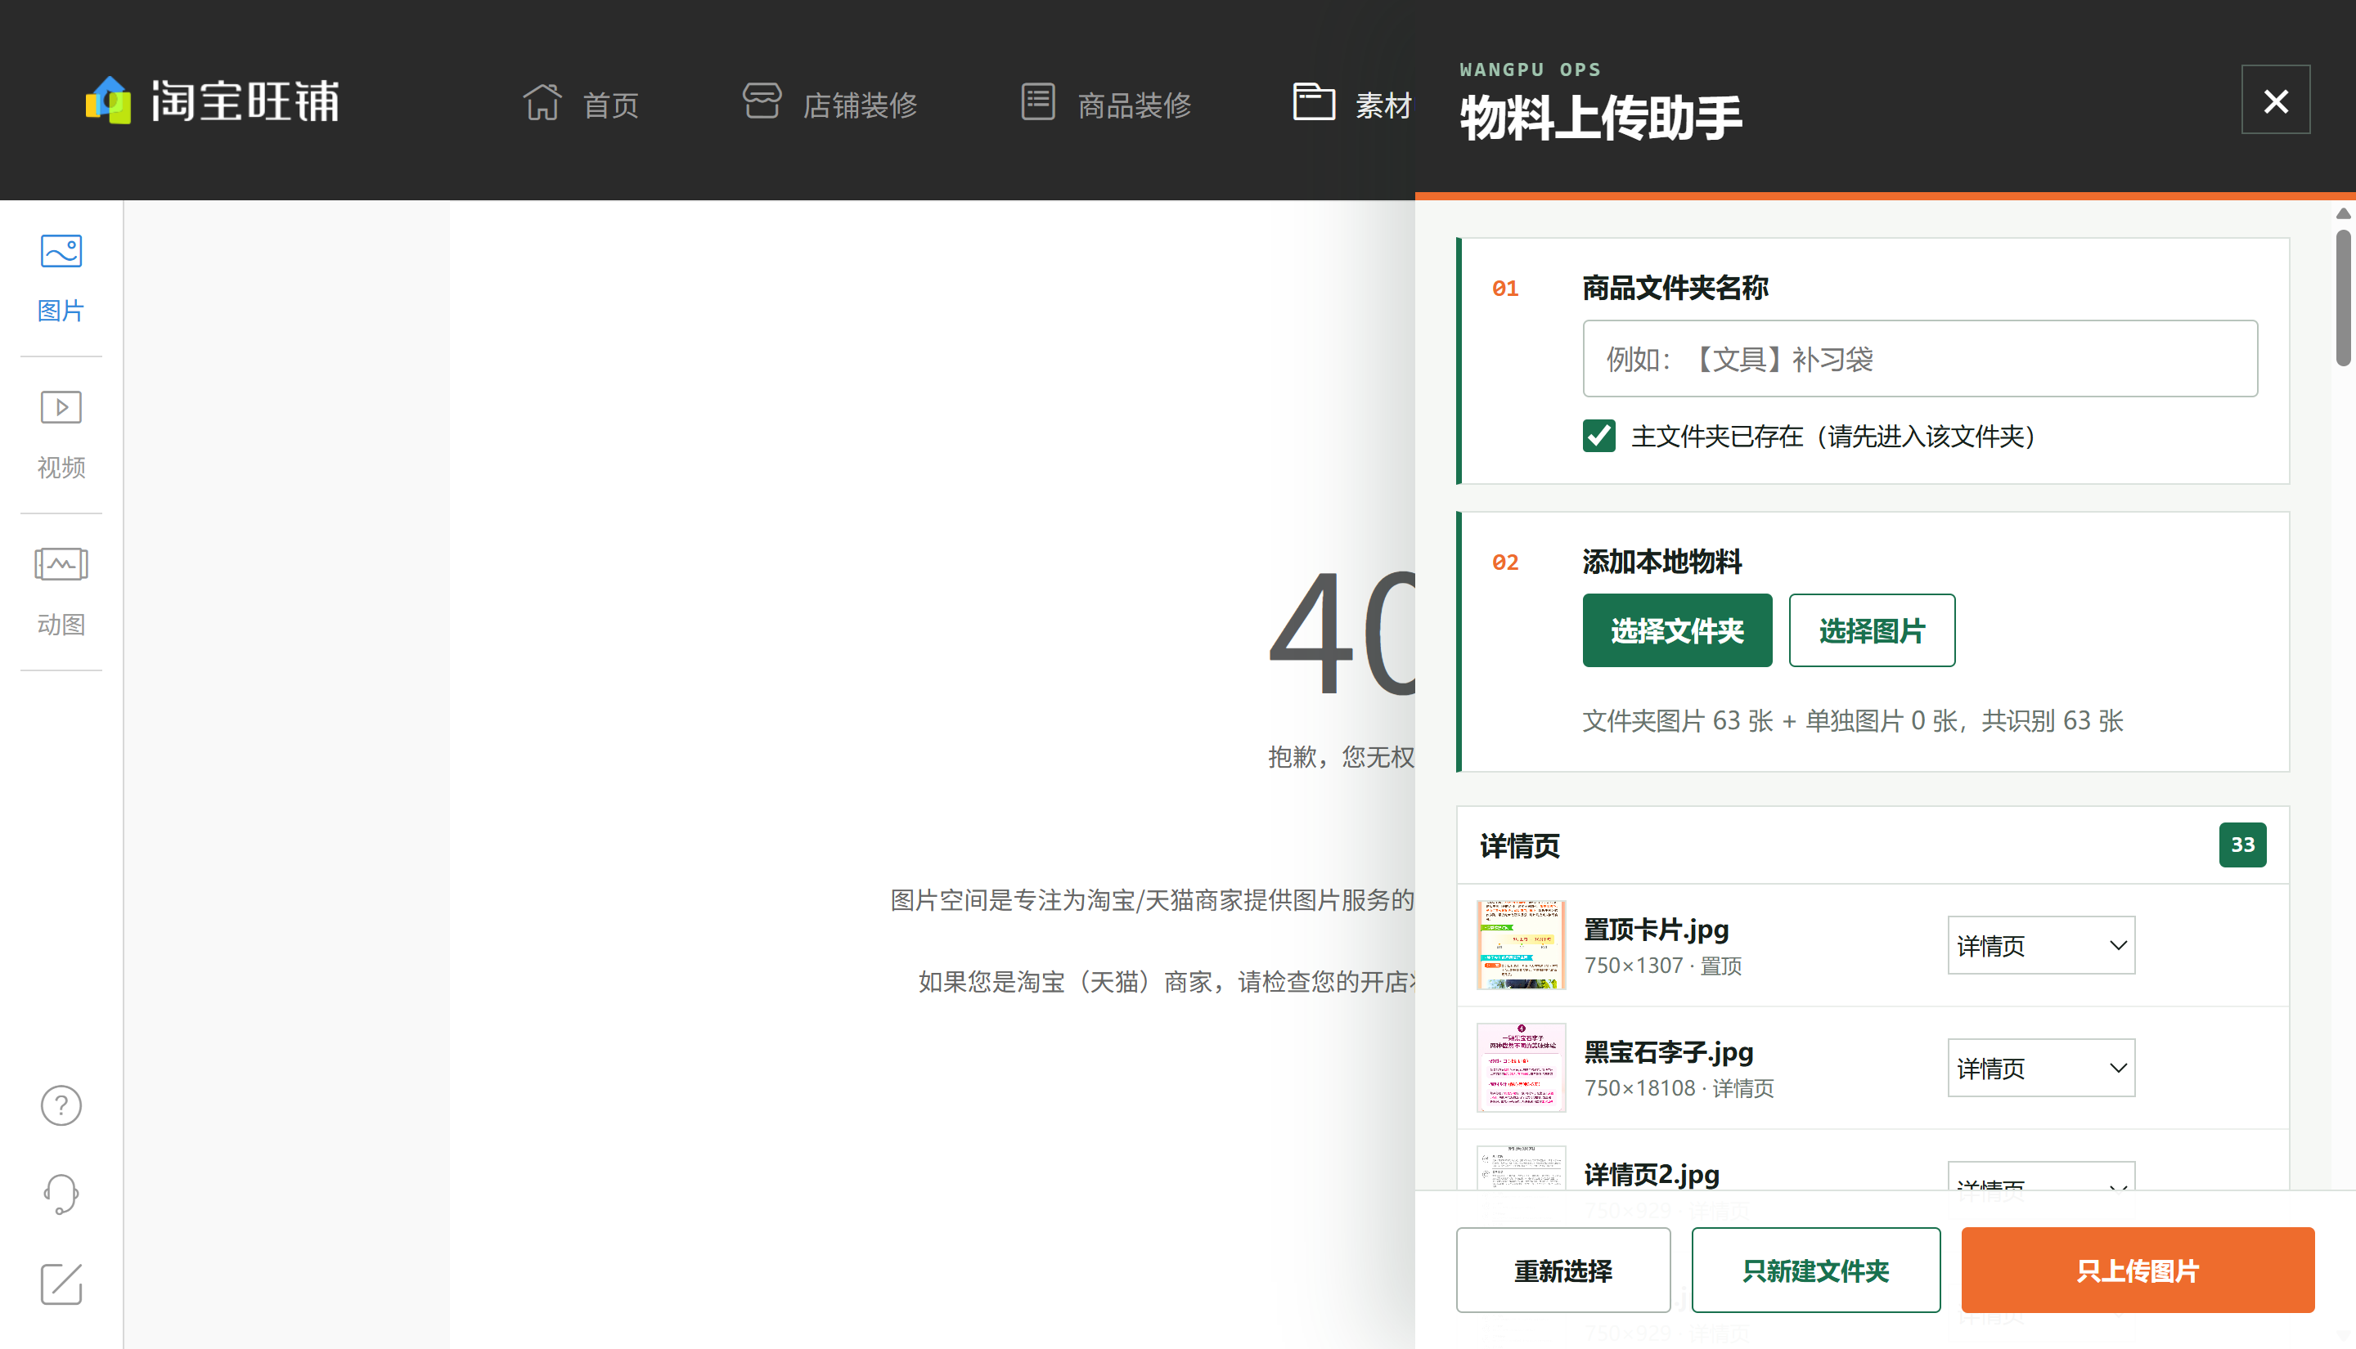The image size is (2356, 1349).
Task: Click the 重新选择 button
Action: click(1562, 1271)
